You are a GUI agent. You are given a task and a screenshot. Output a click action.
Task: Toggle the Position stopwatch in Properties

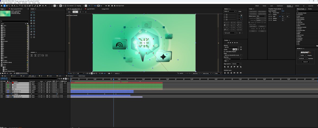[270, 14]
